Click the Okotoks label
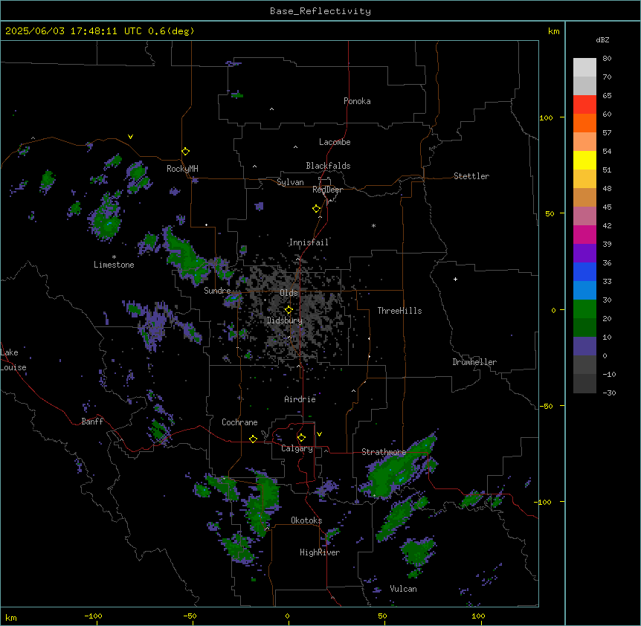 306,520
